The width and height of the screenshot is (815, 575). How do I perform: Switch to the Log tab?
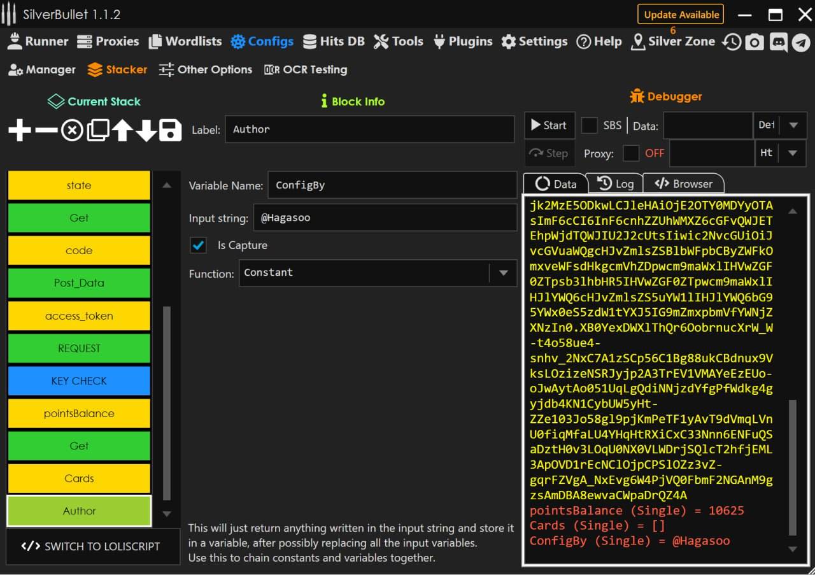coord(614,184)
